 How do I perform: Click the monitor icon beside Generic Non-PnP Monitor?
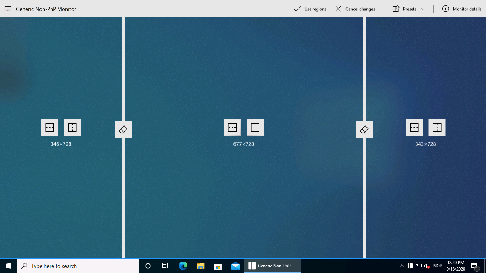coord(8,9)
